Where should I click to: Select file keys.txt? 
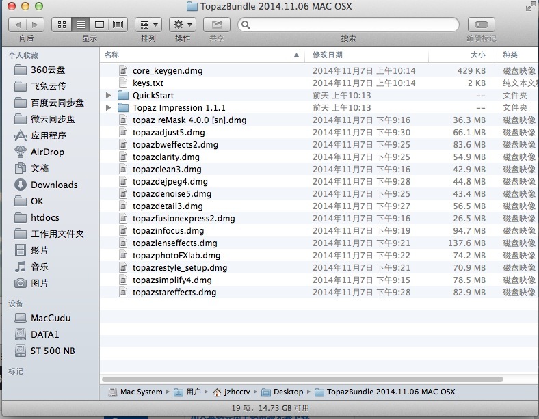click(319, 83)
